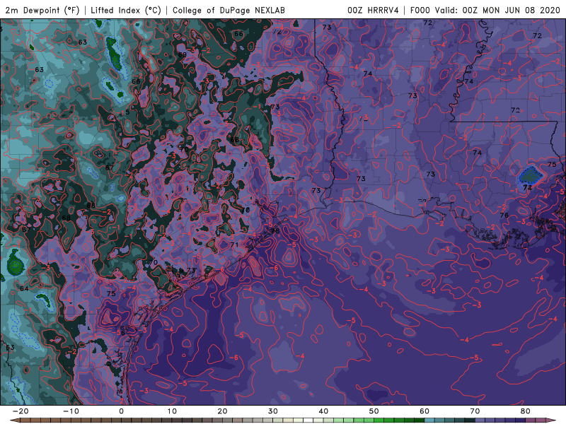This screenshot has width=566, height=424.
Task: Click the "College of DuPage NEXLAB" header text
Action: [x=229, y=11]
